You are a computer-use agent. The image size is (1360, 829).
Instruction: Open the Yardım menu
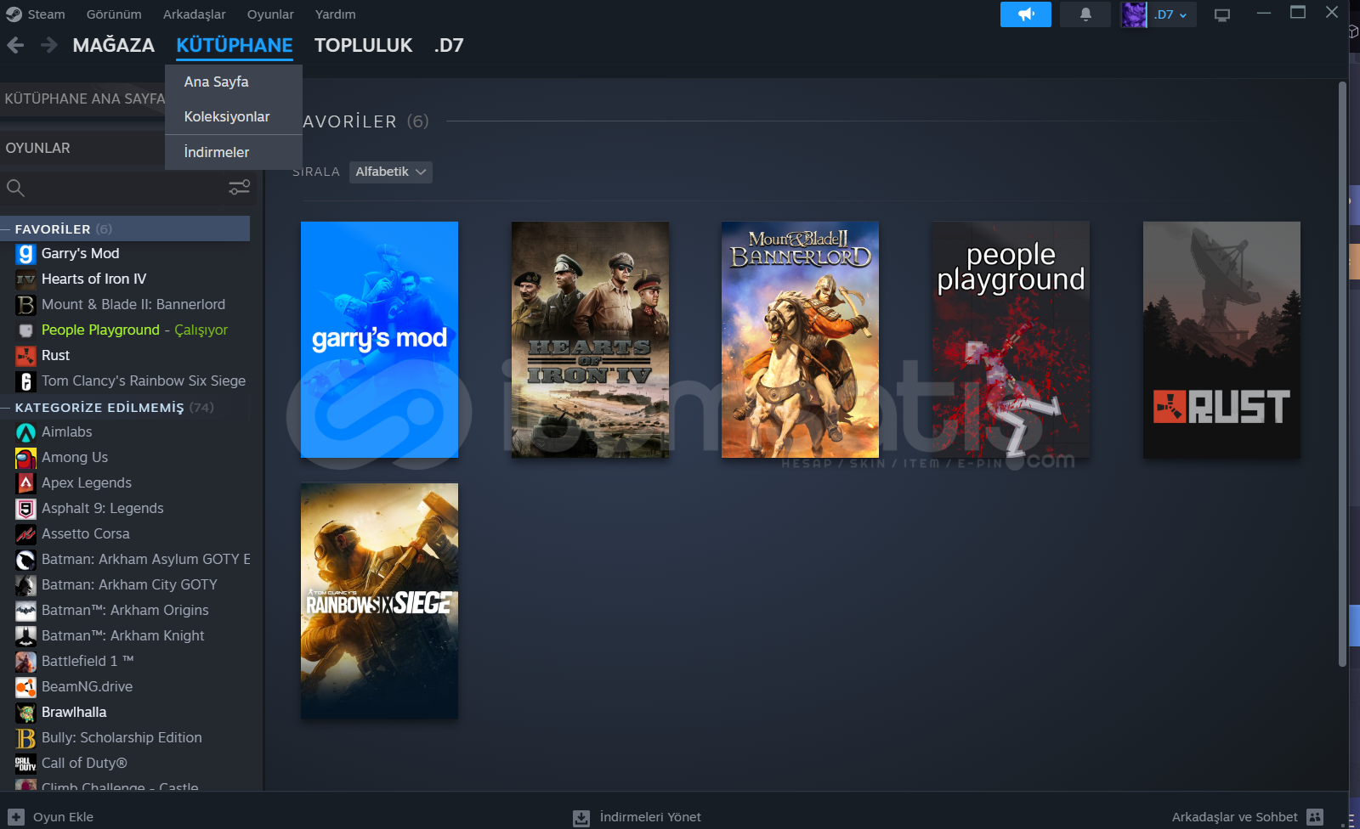(x=336, y=14)
